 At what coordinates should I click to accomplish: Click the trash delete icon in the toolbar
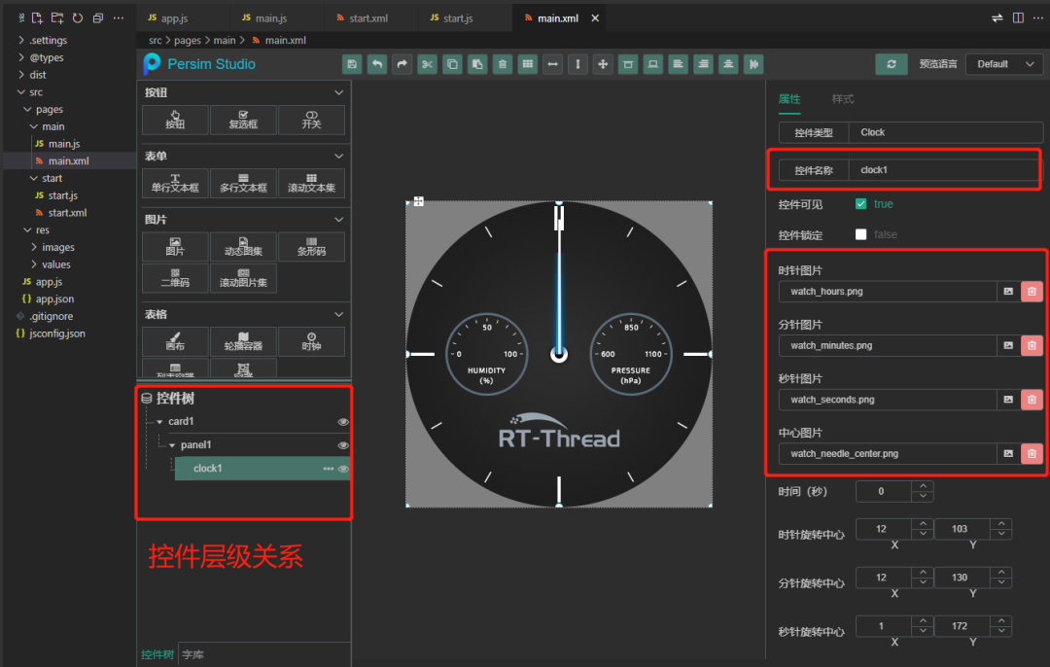(503, 64)
